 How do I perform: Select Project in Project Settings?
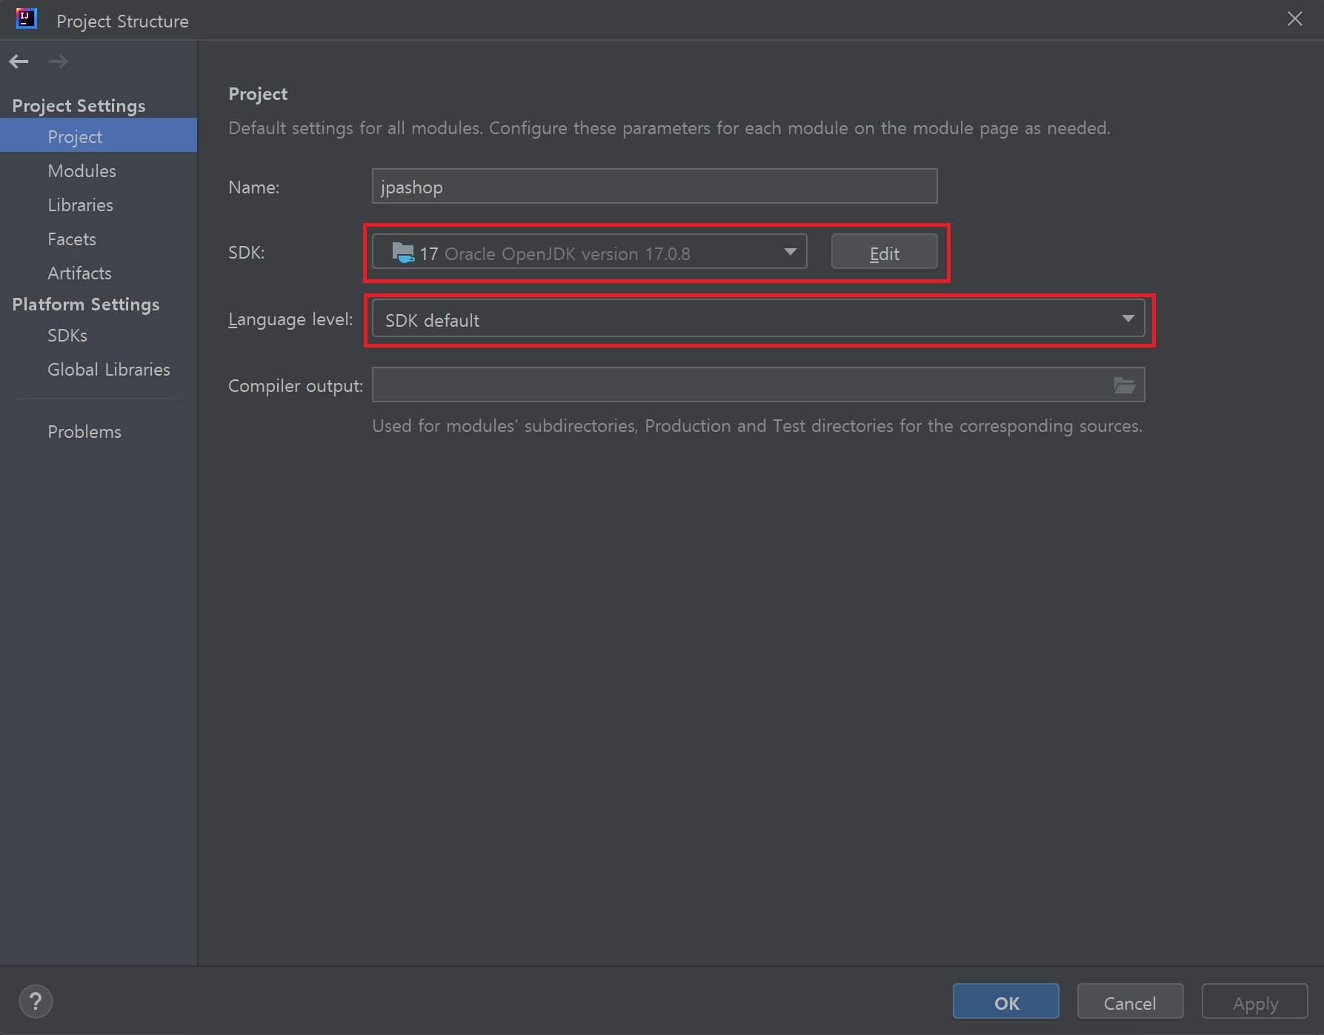coord(99,136)
